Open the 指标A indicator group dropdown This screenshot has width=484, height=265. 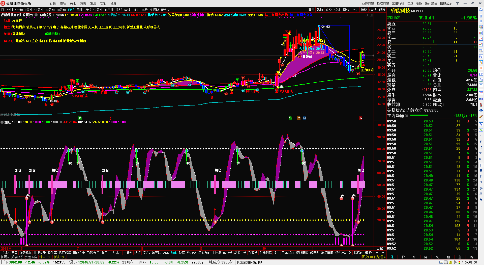coord(5,253)
